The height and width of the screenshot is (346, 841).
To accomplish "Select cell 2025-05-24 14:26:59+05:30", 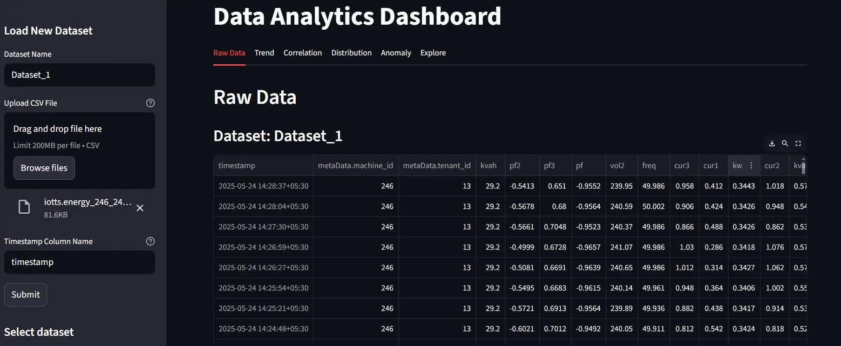I will coord(263,247).
